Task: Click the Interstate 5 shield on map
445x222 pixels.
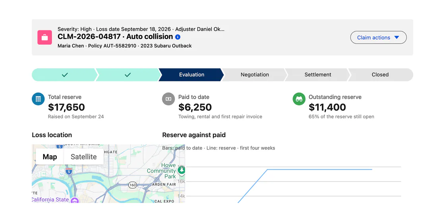Action: (69, 171)
